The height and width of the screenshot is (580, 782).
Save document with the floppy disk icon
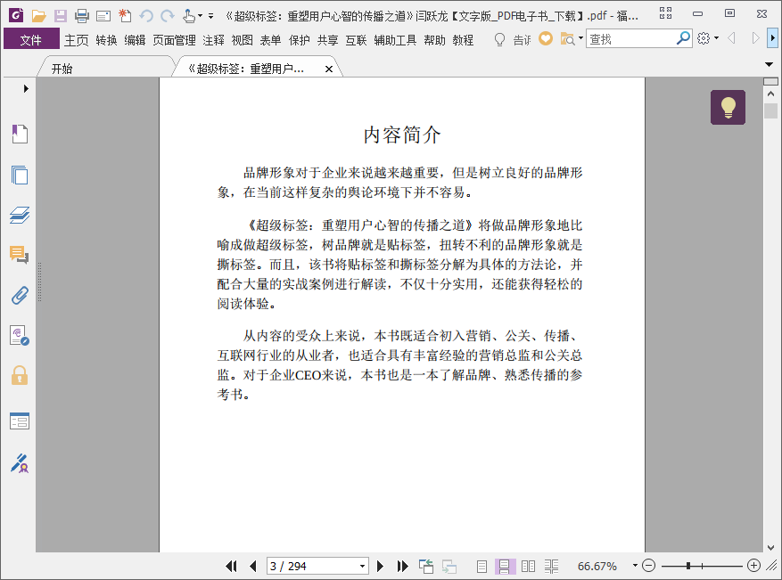[x=61, y=16]
